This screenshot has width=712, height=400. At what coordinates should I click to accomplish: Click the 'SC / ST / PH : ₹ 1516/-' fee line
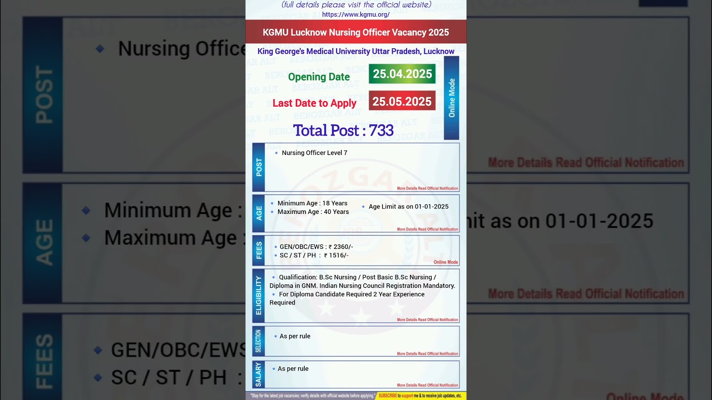314,255
